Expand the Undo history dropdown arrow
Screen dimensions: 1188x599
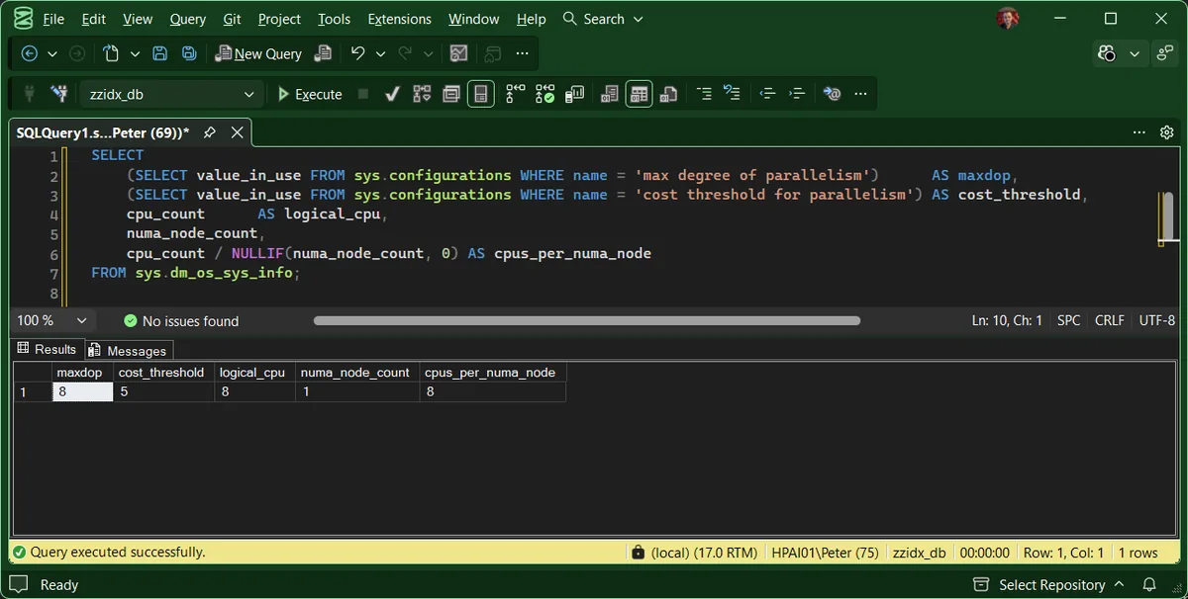380,53
